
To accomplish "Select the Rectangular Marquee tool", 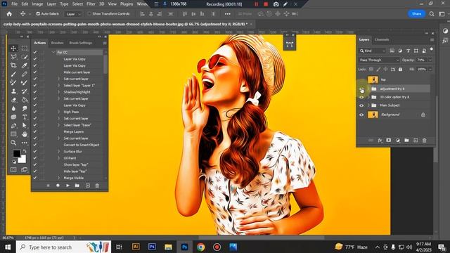I will (25, 48).
